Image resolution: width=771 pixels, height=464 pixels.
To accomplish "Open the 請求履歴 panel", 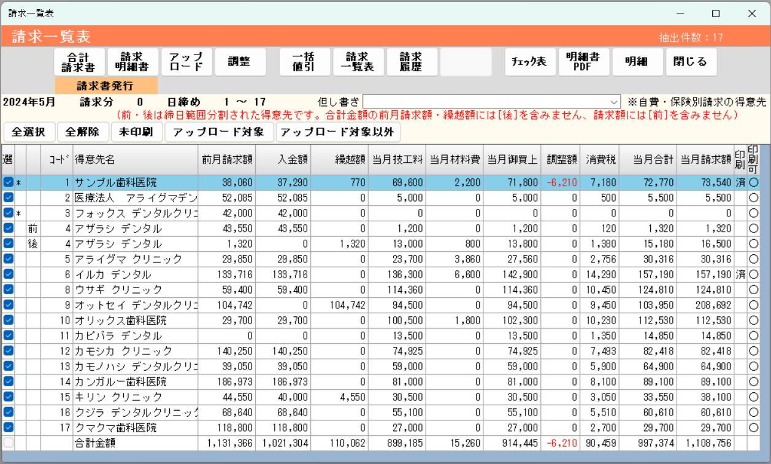I will point(412,61).
